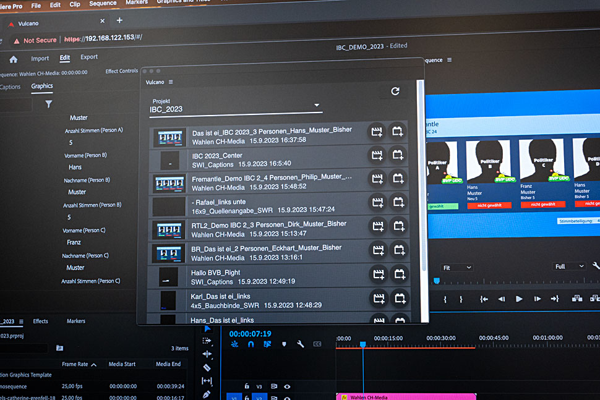
Task: Toggle V3 track lock
Action: click(x=247, y=386)
